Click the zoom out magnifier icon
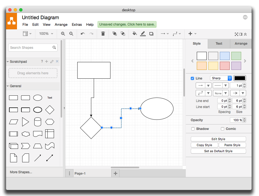Image resolution: width=259 pixels, height=196 pixels. pyautogui.click(x=71, y=34)
